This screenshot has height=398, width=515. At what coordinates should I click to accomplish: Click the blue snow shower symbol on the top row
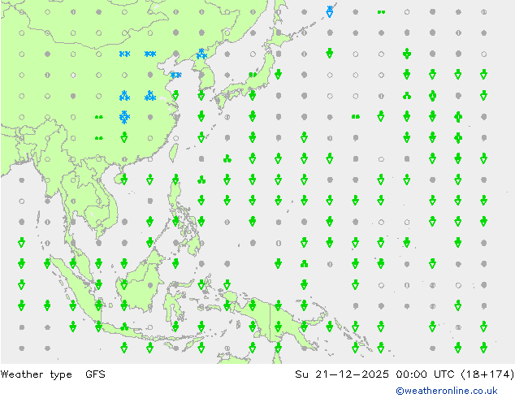coord(330,11)
